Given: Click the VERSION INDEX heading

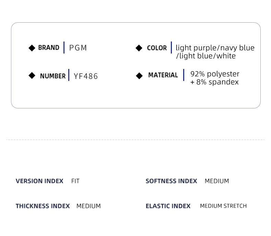Looking at the screenshot, I should [x=39, y=181].
